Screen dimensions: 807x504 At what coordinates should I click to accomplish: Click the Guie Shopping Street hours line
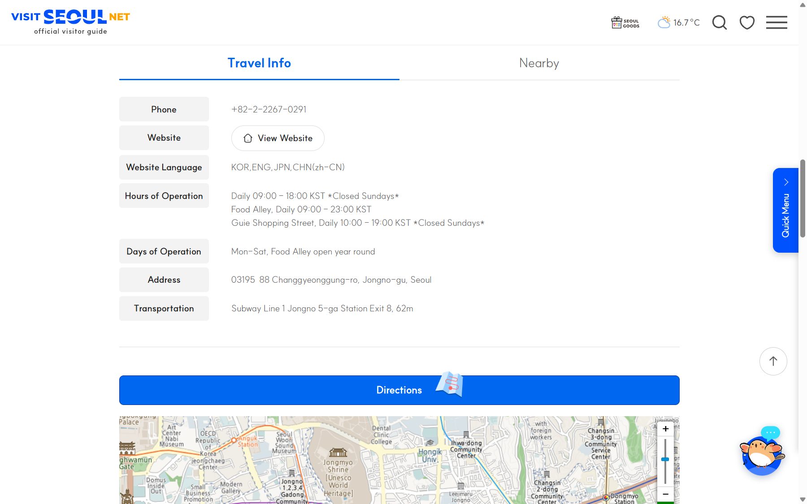pyautogui.click(x=358, y=223)
